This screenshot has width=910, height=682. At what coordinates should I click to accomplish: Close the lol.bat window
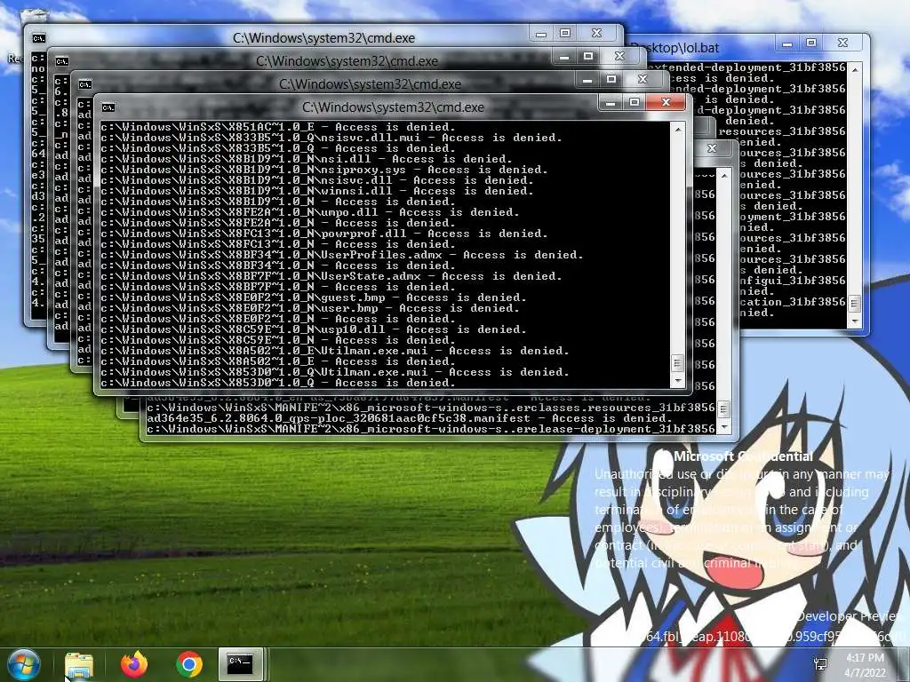pyautogui.click(x=842, y=43)
